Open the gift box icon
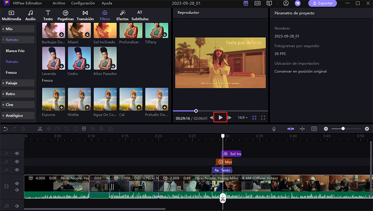This screenshot has width=373, height=211. (x=246, y=3)
